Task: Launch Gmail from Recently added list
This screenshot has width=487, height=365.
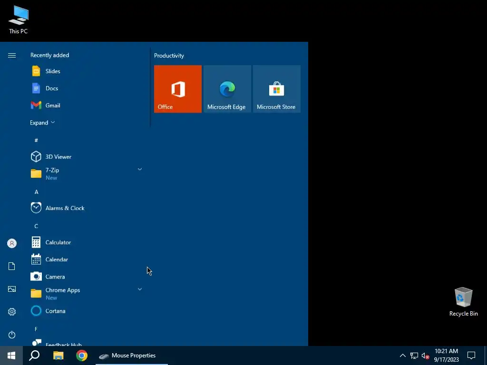Action: [x=87, y=105]
